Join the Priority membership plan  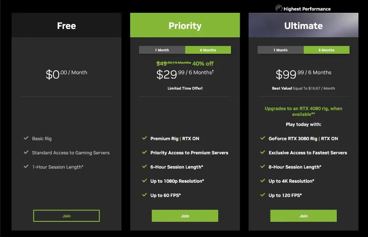click(x=185, y=216)
